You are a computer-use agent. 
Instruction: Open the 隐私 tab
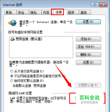coord(35,13)
